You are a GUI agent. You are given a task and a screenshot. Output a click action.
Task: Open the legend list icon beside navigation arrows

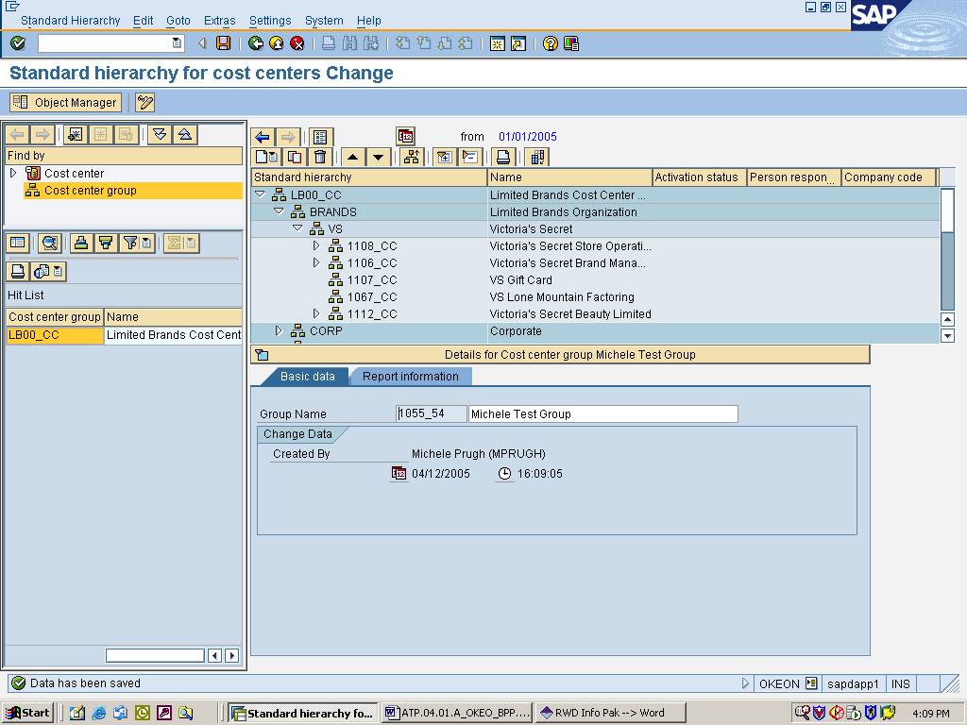pos(320,137)
